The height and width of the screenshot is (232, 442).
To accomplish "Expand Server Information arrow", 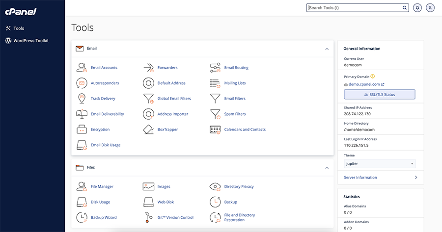I will pos(416,178).
